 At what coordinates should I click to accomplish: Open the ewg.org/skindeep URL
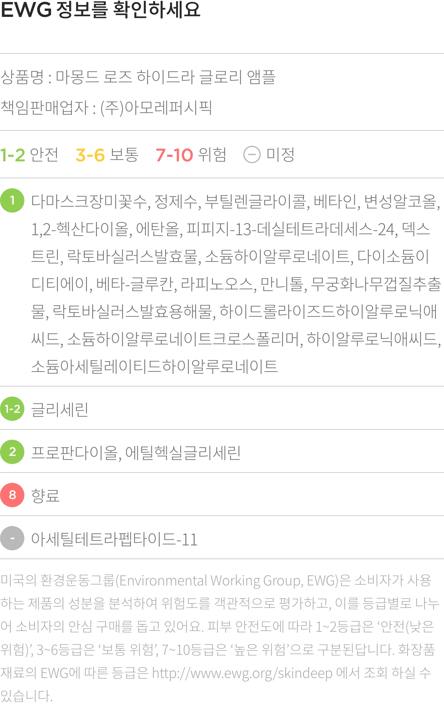coord(242,673)
